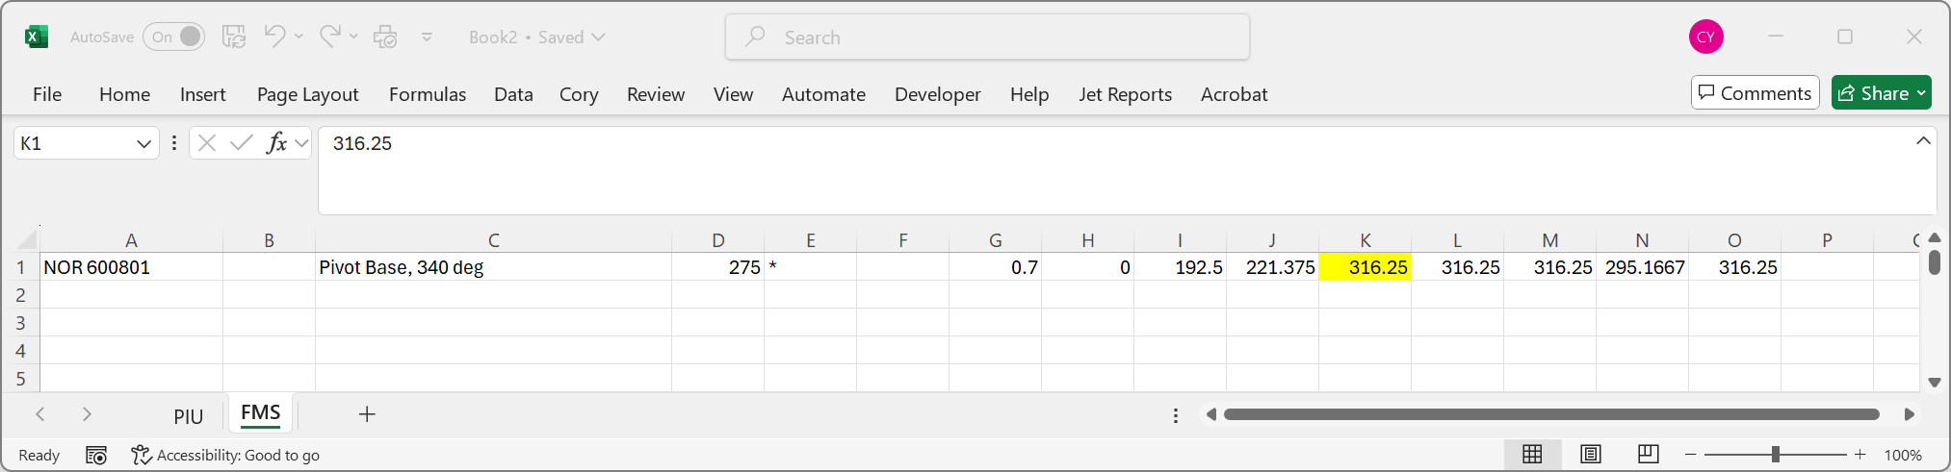Toggle the AutoSave switch

point(174,37)
